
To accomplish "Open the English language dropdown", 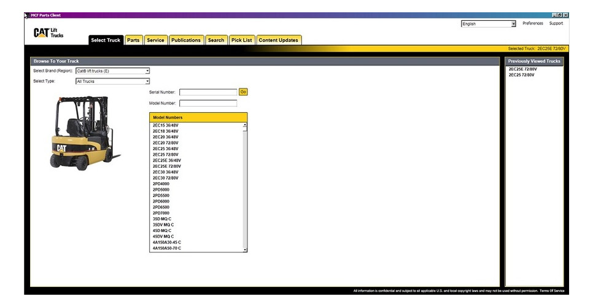I will (x=488, y=24).
